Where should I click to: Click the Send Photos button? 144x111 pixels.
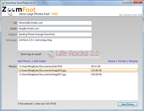(x=128, y=104)
